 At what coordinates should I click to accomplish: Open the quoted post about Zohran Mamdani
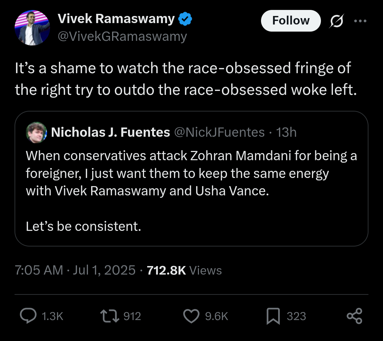[x=191, y=179]
